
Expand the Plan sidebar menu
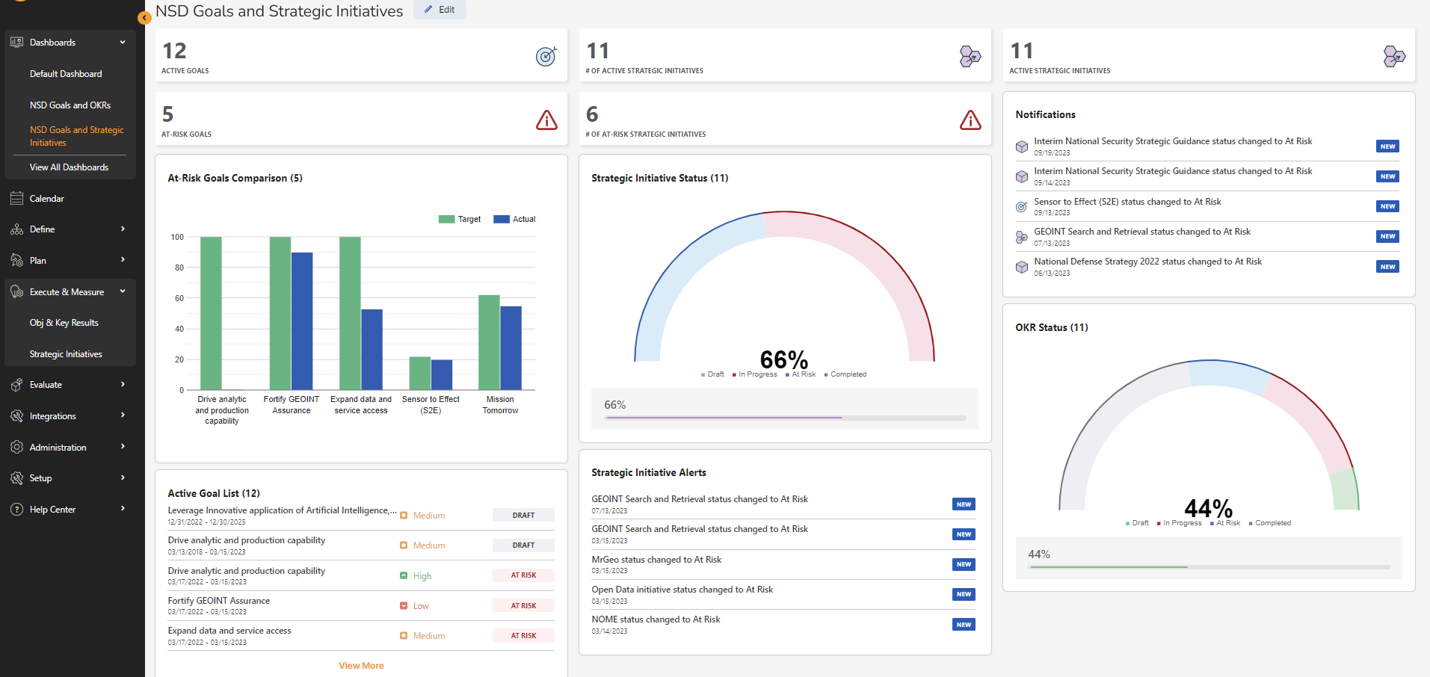[x=122, y=260]
